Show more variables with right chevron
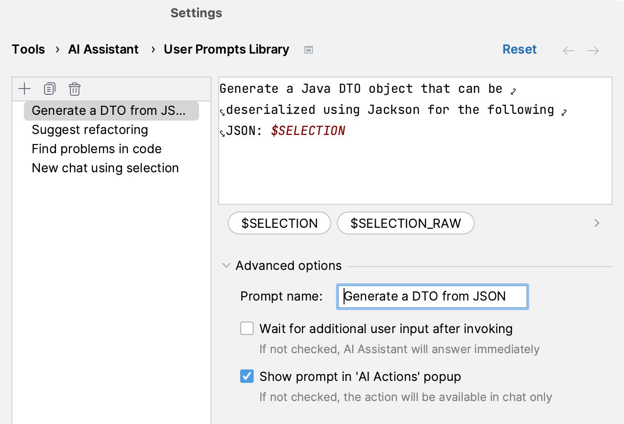The width and height of the screenshot is (624, 424). coord(597,223)
